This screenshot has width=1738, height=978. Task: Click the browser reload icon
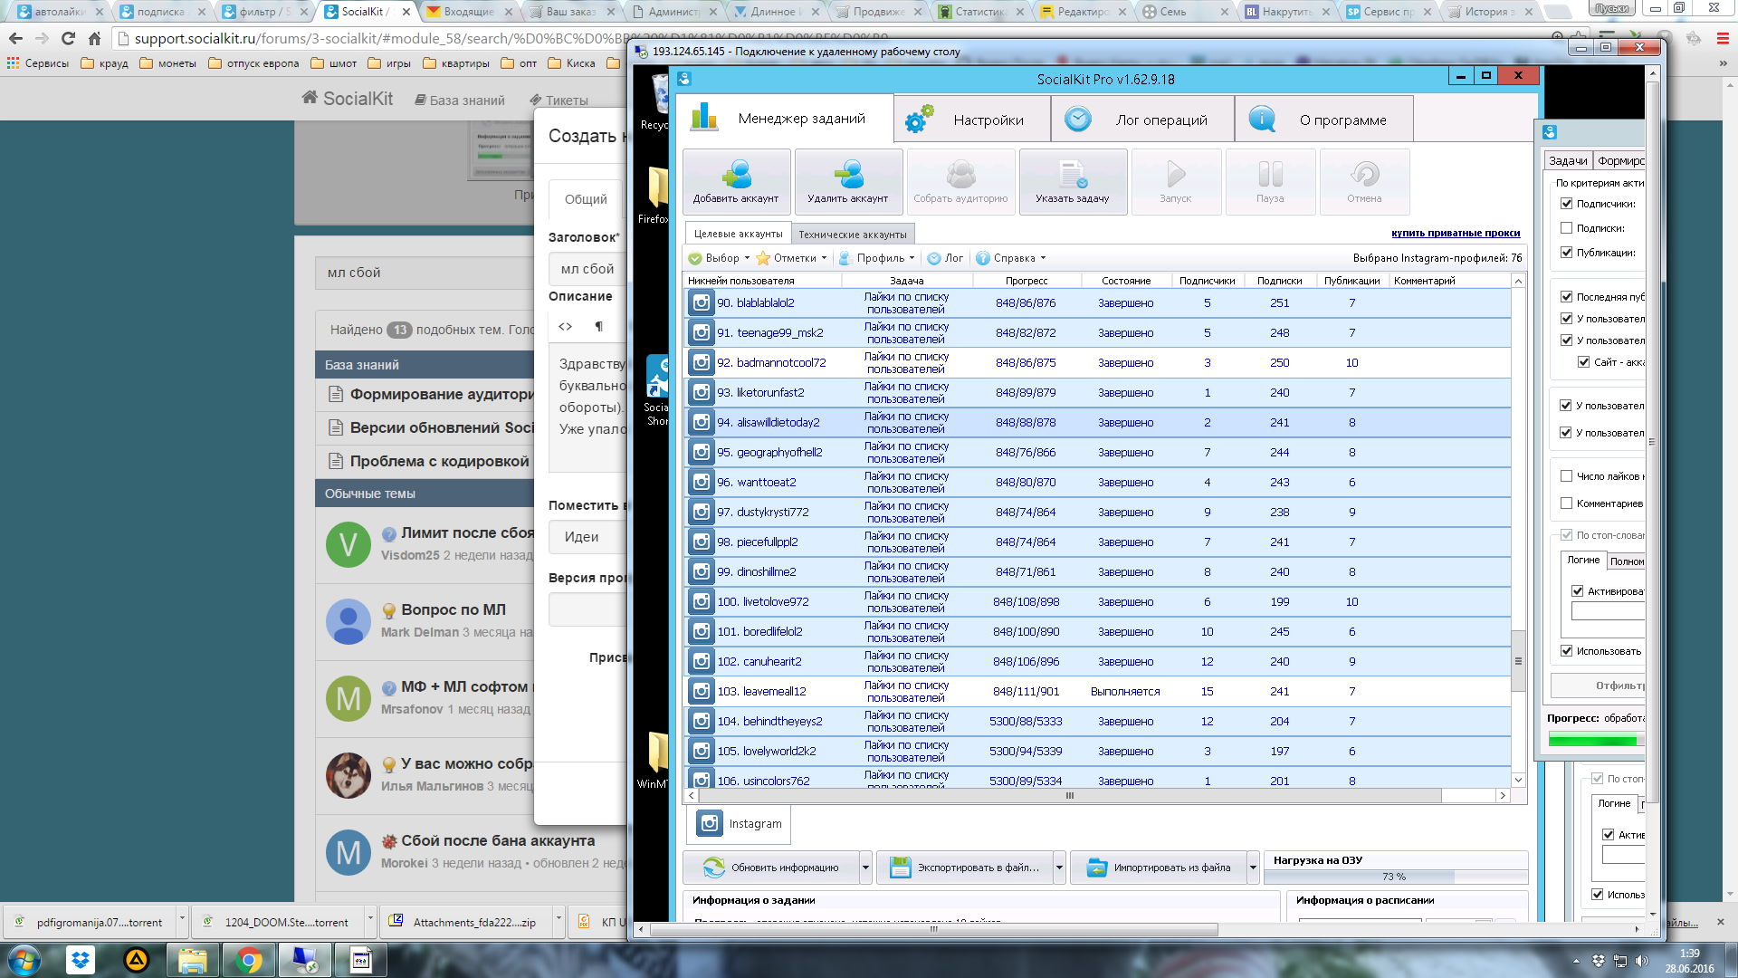(68, 39)
